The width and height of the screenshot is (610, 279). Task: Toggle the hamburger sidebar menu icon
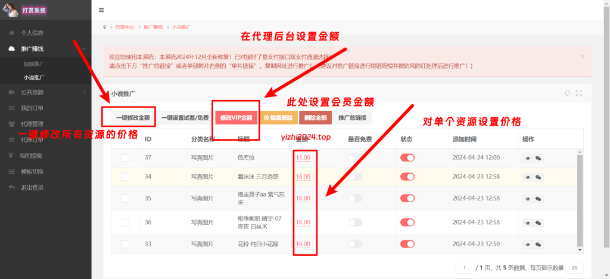[101, 10]
